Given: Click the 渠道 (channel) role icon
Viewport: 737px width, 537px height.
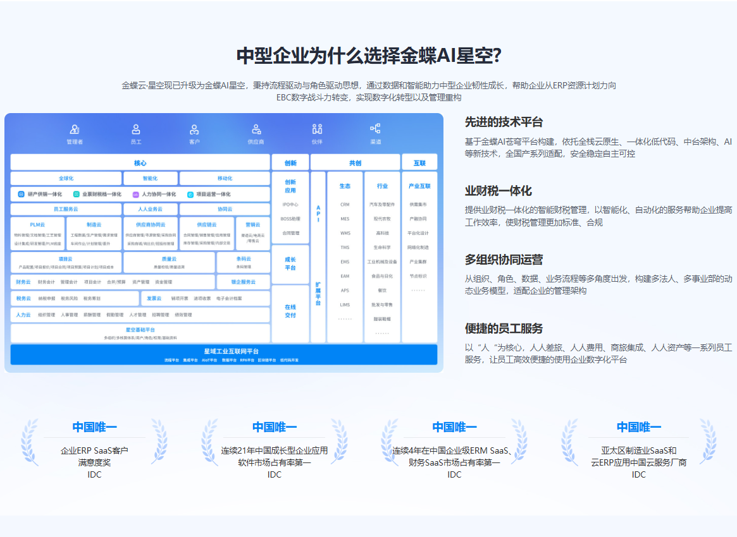Looking at the screenshot, I should tap(375, 129).
